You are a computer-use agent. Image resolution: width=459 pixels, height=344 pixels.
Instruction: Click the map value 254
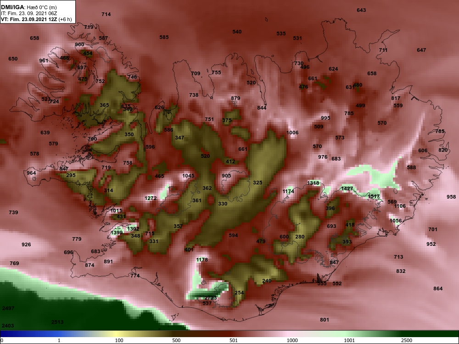239,293
